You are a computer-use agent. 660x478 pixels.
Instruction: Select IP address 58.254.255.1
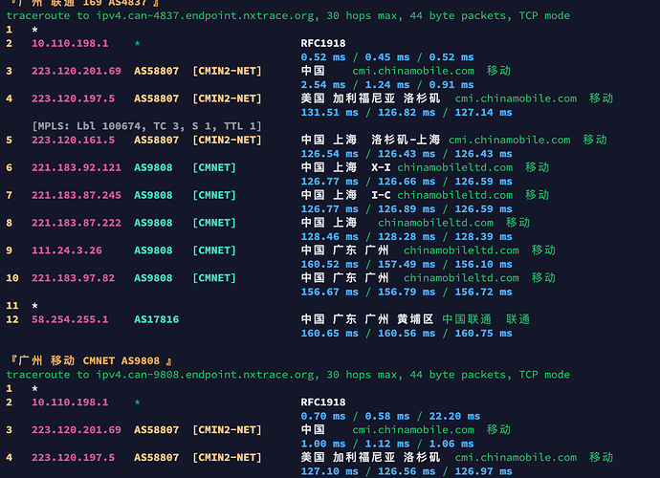[70, 320]
